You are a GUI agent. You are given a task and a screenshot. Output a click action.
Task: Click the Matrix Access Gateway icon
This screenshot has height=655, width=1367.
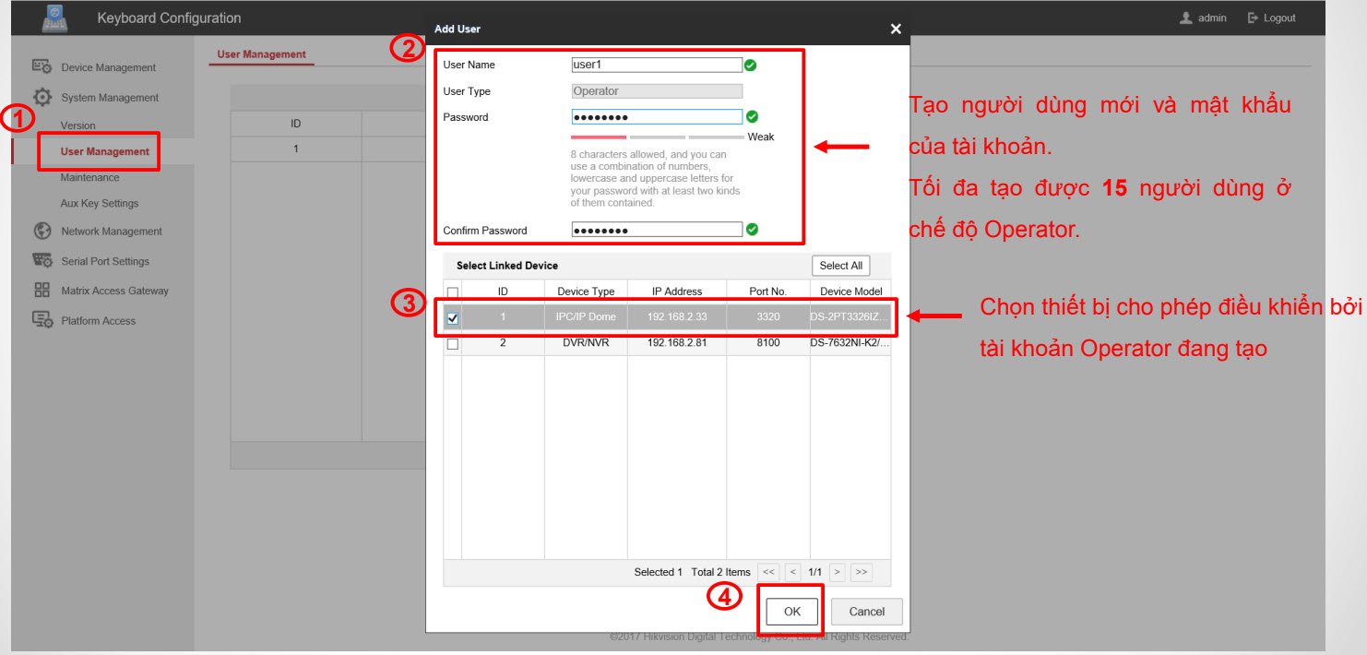point(42,291)
